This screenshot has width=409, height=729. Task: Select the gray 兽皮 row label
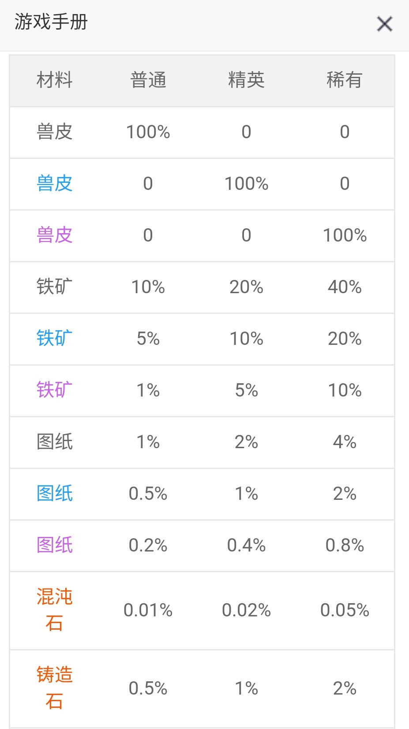click(x=54, y=132)
